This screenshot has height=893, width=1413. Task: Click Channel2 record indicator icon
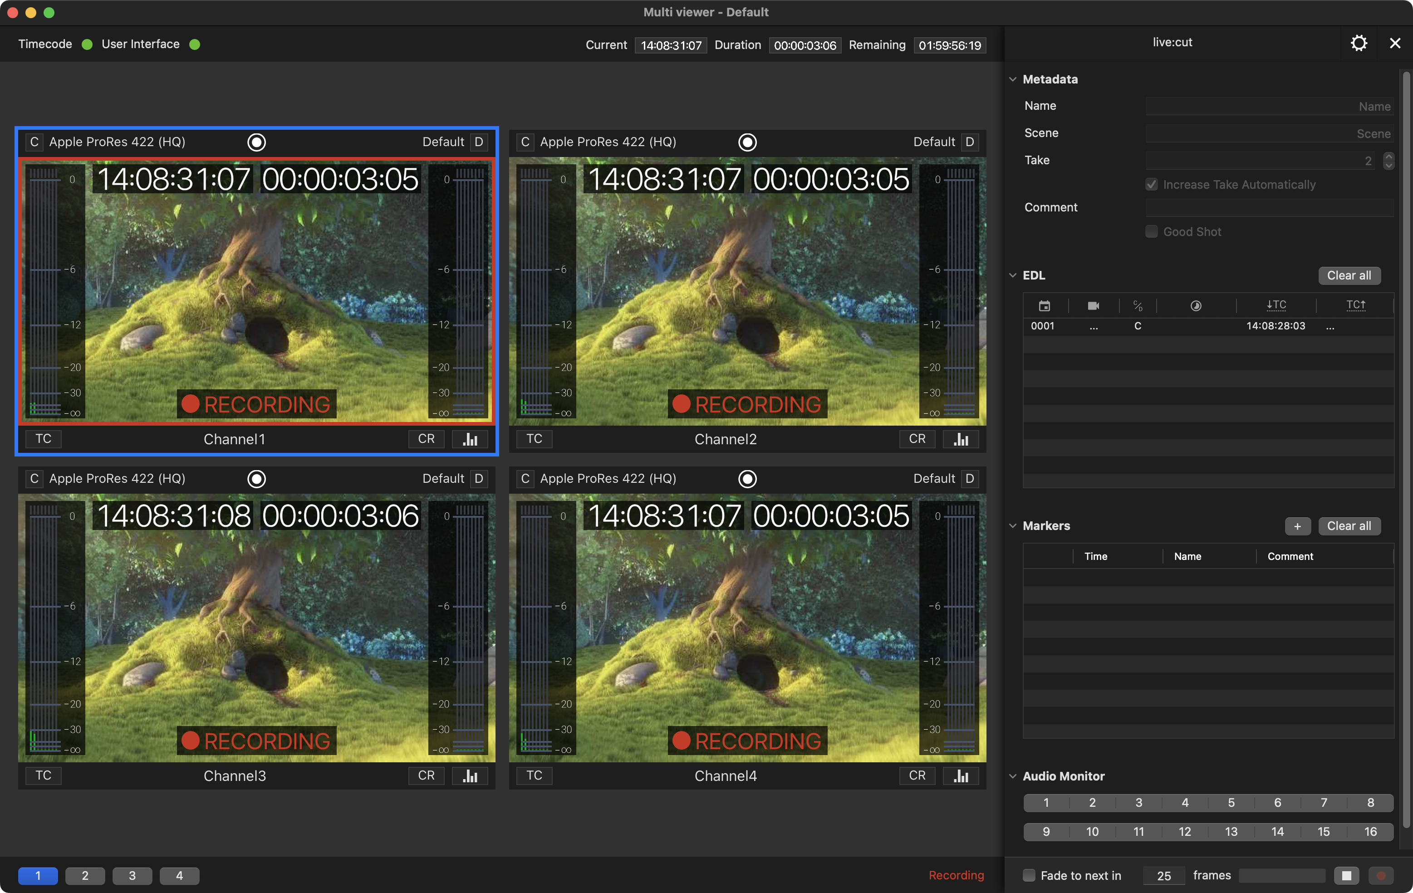coord(747,142)
